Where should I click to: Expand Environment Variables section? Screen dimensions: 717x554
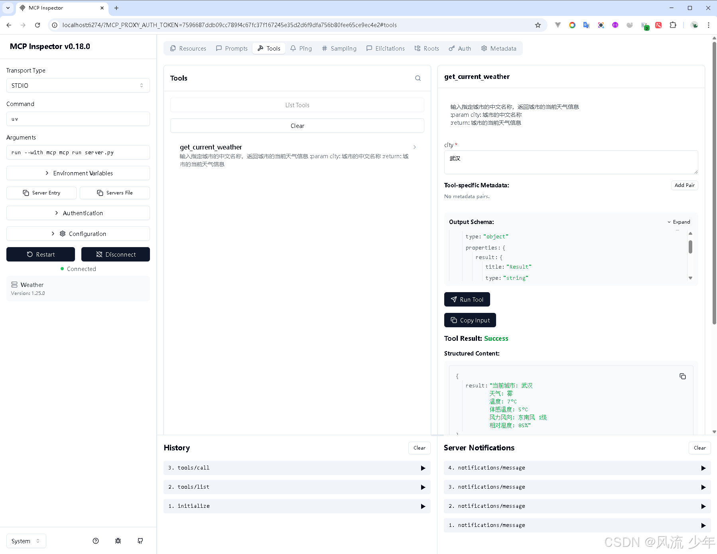78,173
